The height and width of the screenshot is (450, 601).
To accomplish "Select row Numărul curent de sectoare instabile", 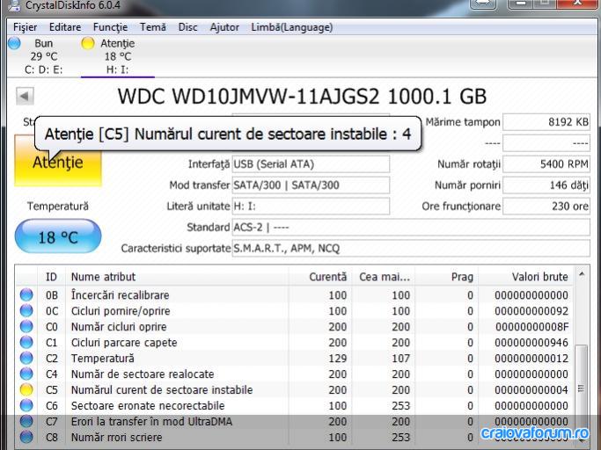I will click(295, 390).
